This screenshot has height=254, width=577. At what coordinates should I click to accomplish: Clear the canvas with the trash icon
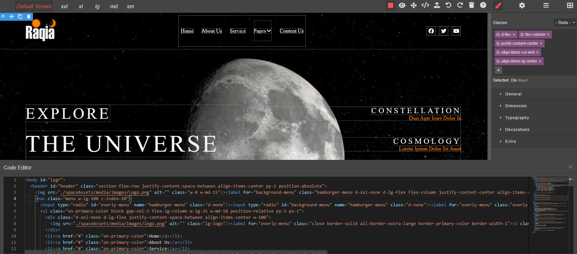471,5
